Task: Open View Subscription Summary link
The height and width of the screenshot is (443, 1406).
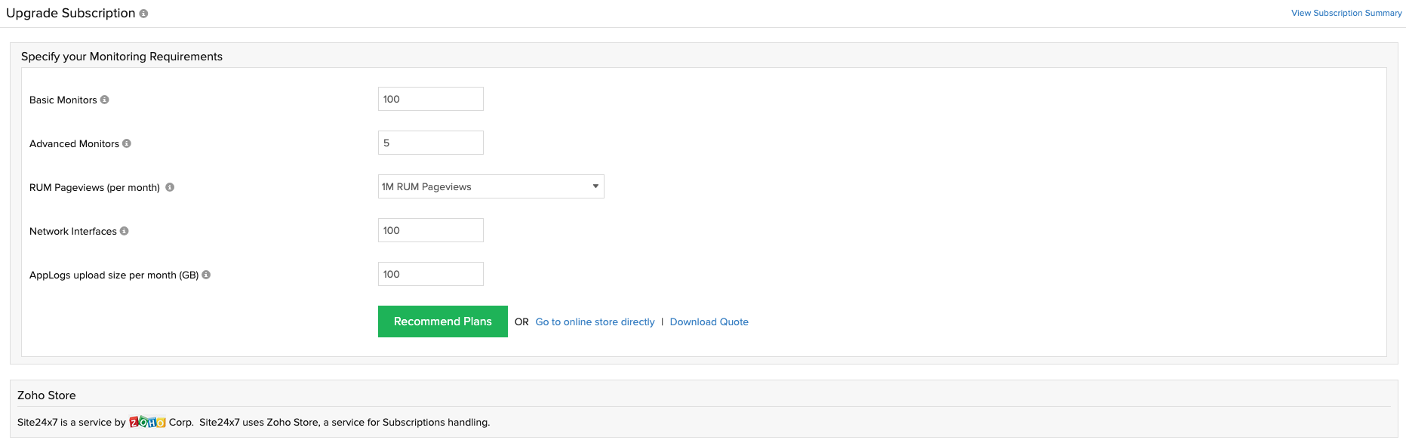Action: 1346,13
